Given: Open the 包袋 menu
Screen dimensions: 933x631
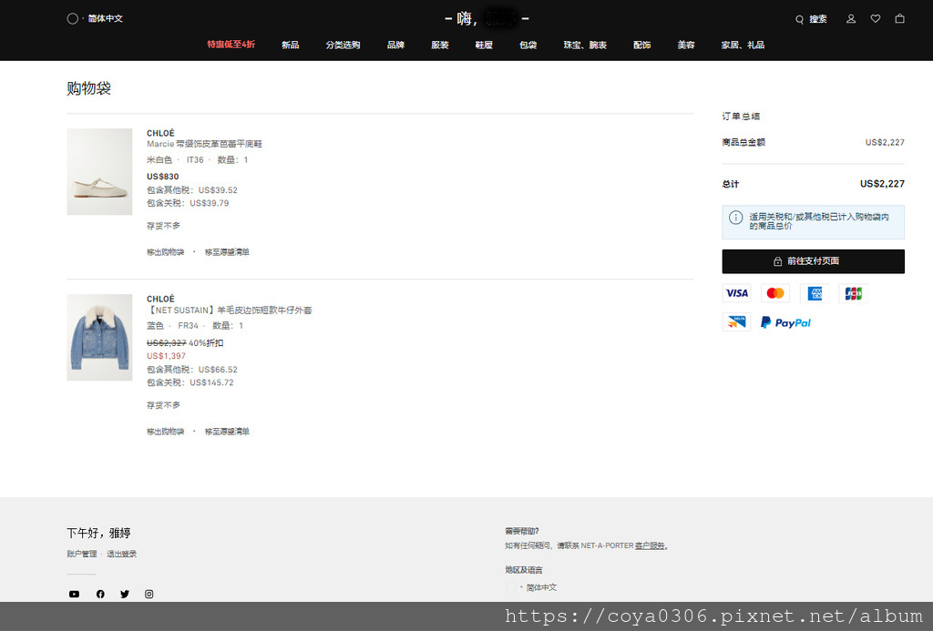Looking at the screenshot, I should [528, 45].
